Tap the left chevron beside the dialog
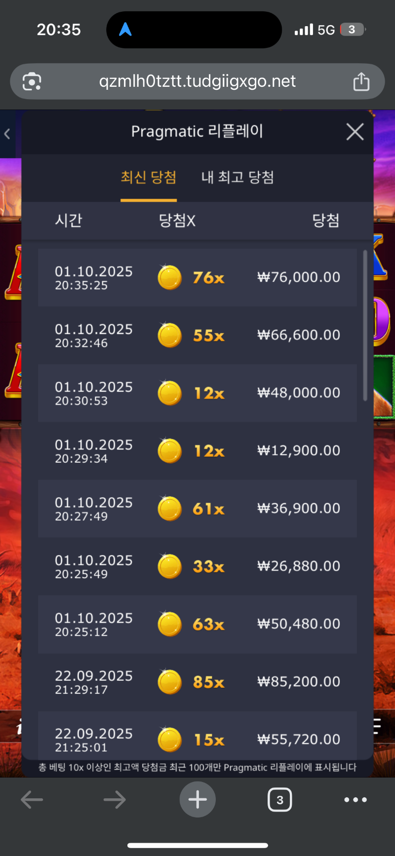Image resolution: width=395 pixels, height=856 pixels. point(7,134)
